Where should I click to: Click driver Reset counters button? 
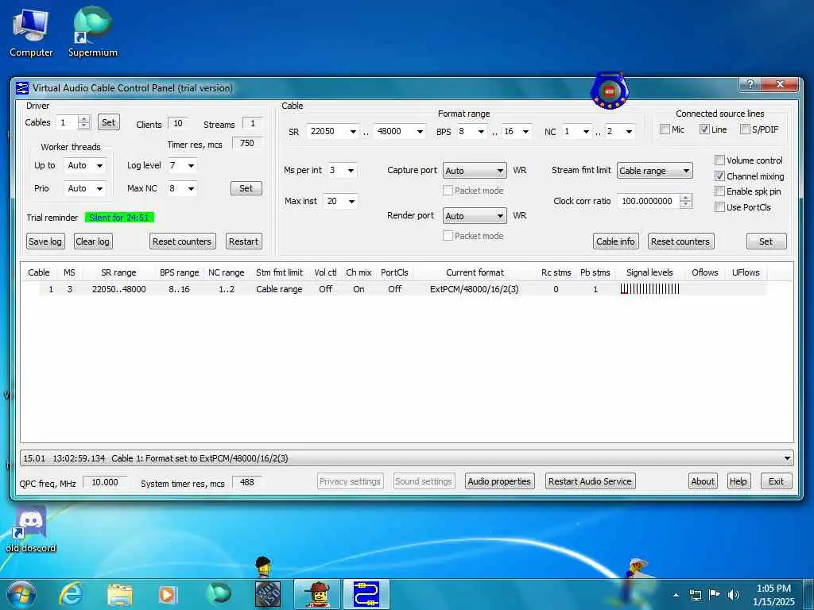(x=182, y=241)
